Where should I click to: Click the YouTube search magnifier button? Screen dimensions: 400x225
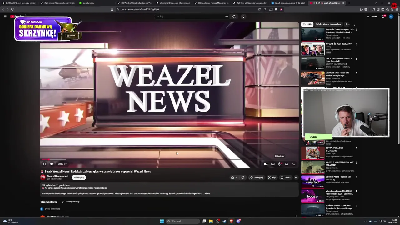(234, 17)
